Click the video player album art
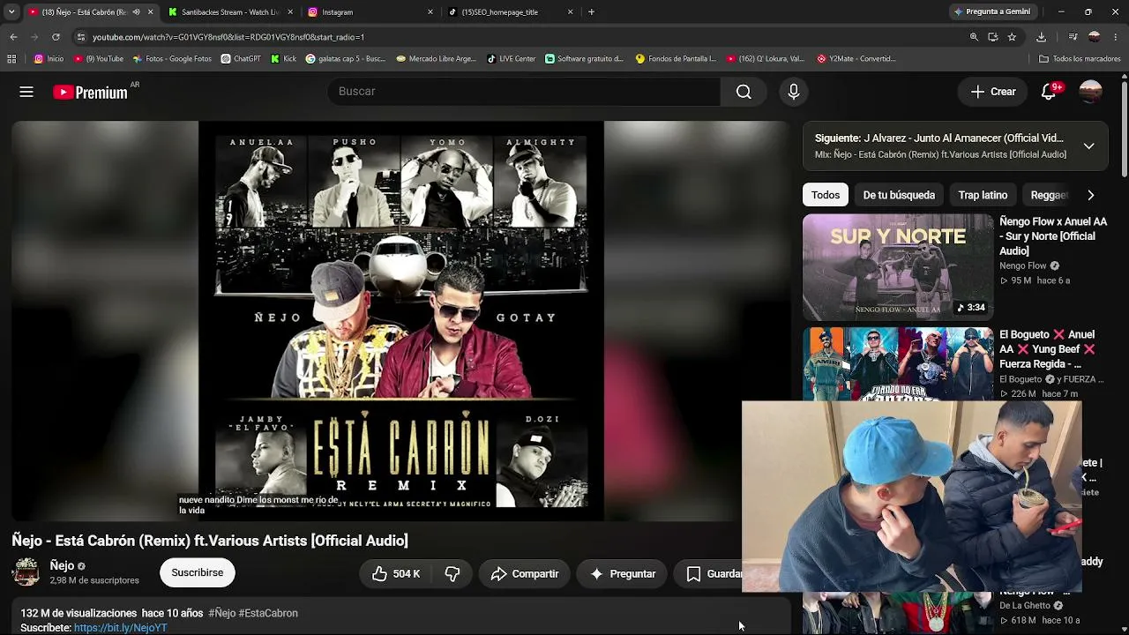This screenshot has width=1129, height=635. coord(401,320)
